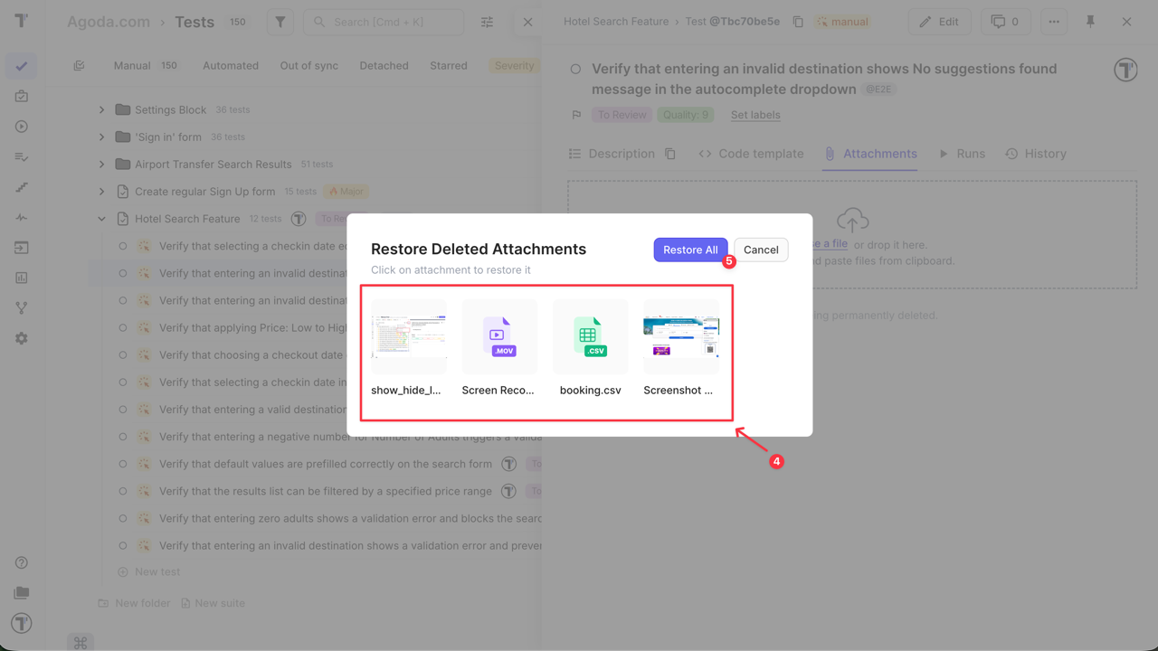Open comments using the speech bubble showing 0
Image resolution: width=1158 pixels, height=651 pixels.
click(1005, 21)
